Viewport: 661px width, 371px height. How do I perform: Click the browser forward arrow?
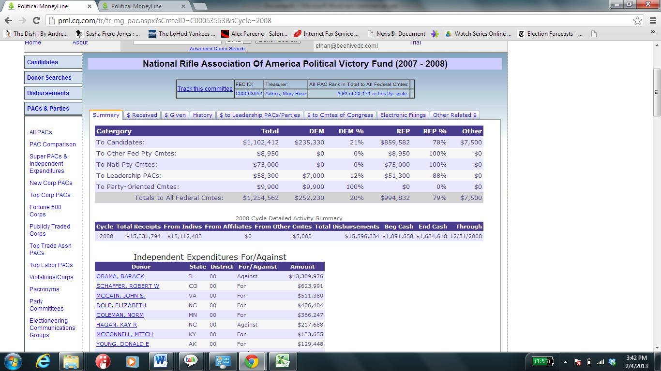(x=22, y=20)
